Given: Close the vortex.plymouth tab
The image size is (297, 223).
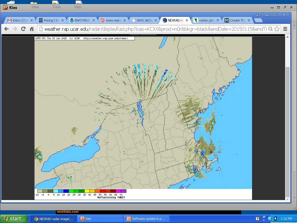Looking at the screenshot, I should tap(218, 20).
